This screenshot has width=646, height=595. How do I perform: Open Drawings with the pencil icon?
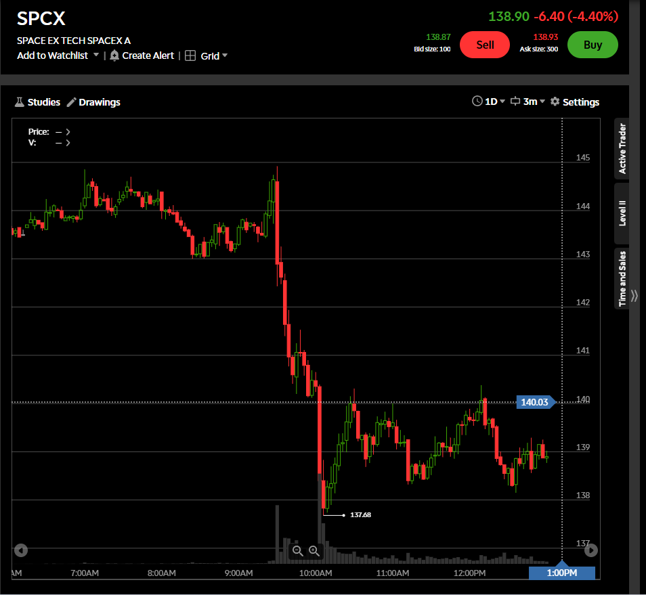click(72, 102)
